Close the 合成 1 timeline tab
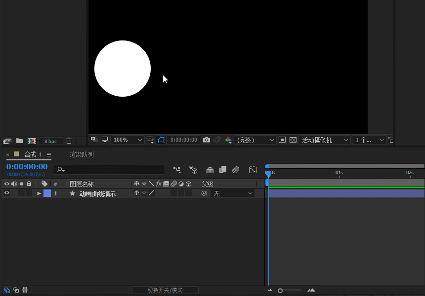This screenshot has height=296, width=425. [x=7, y=154]
